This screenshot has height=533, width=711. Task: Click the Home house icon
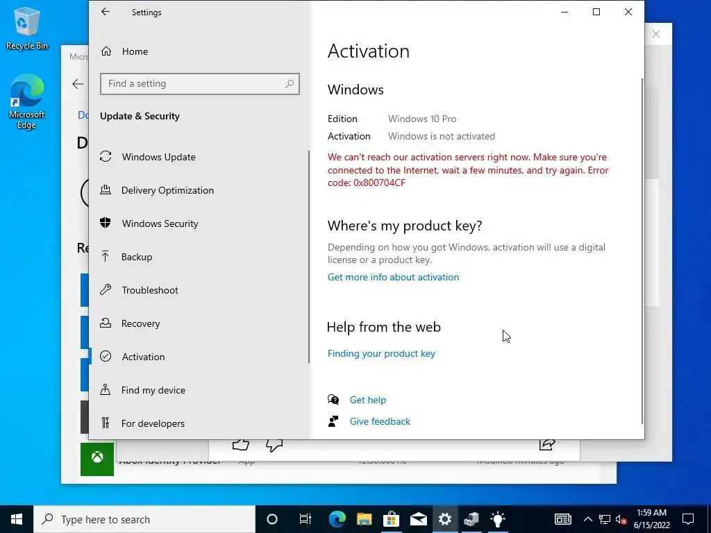(106, 51)
